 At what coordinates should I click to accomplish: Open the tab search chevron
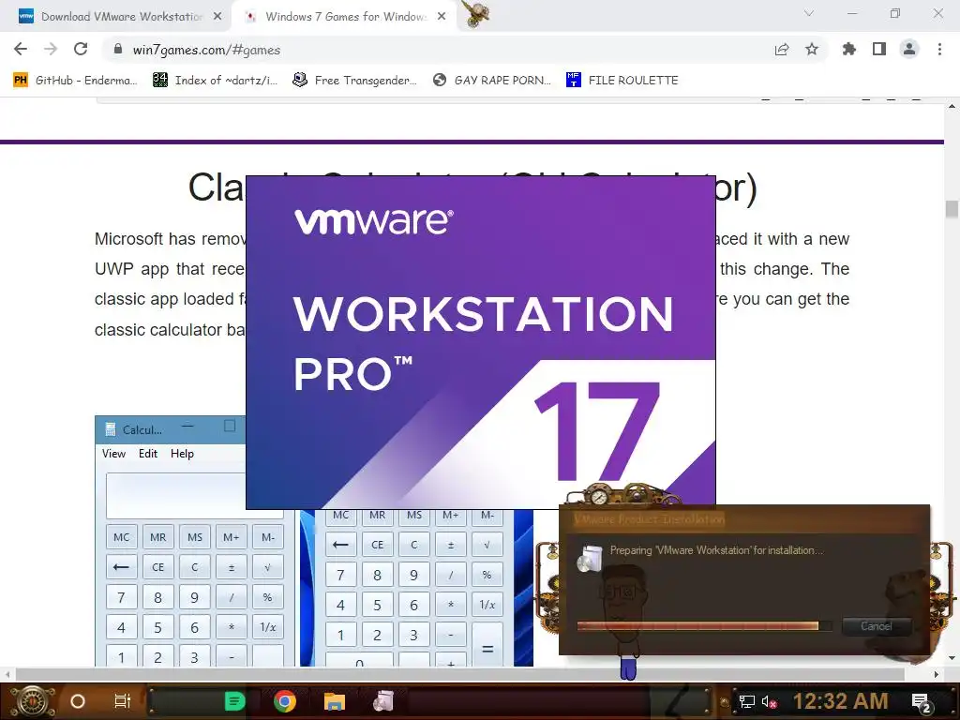pos(809,13)
